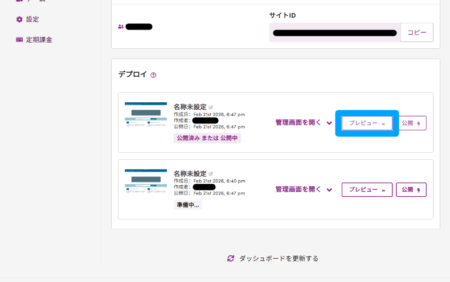This screenshot has height=282, width=450.
Task: Select the サイトID field
Action: (x=334, y=32)
